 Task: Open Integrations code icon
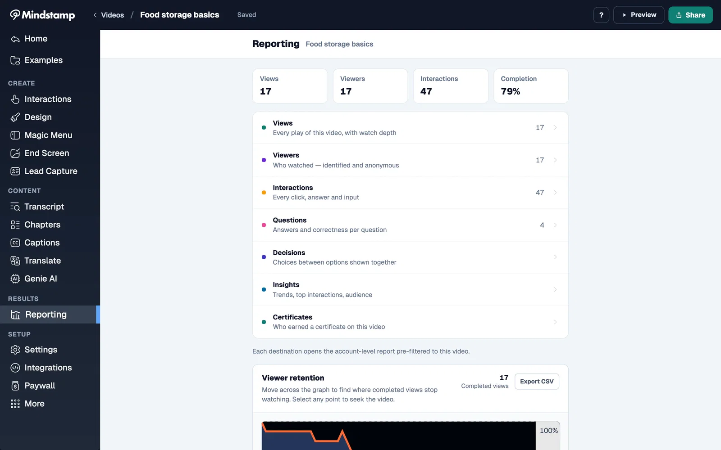(x=15, y=368)
